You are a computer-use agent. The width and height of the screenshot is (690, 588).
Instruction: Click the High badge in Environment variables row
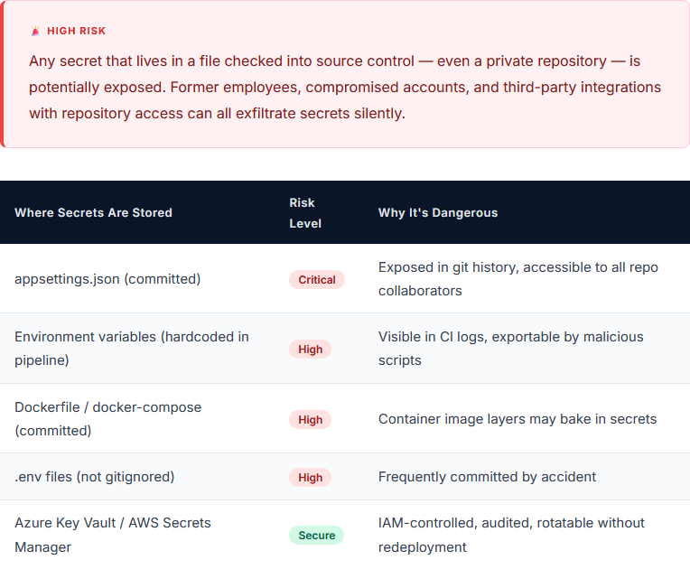tap(310, 350)
